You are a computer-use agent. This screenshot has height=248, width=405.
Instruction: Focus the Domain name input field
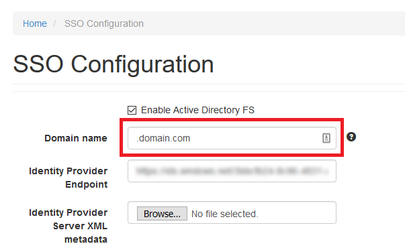coord(232,138)
